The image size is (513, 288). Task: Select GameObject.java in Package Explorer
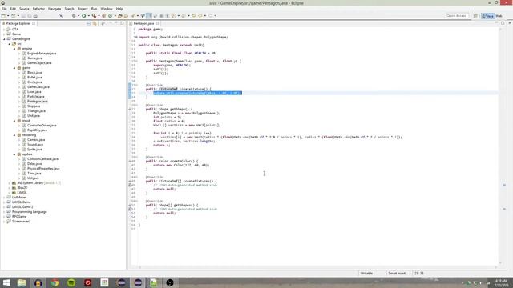(x=39, y=62)
